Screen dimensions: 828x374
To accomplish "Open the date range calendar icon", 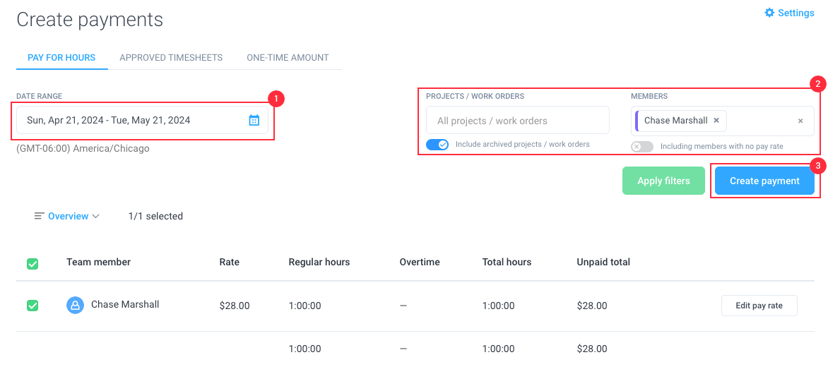I will (x=254, y=120).
